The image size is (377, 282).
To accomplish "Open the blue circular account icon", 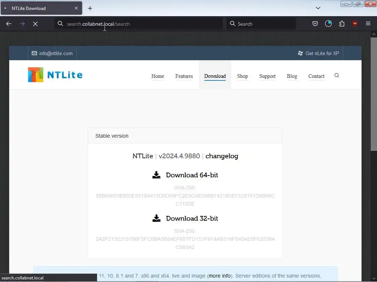I will click(x=328, y=23).
